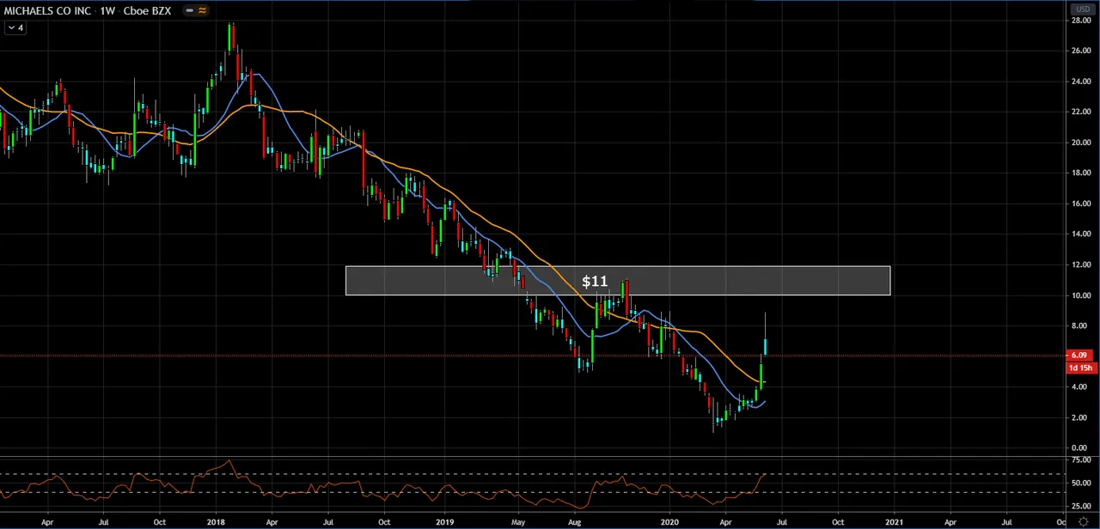This screenshot has height=529, width=1100.
Task: Expand the collapsed indicators legend showing 4
Action: click(15, 27)
